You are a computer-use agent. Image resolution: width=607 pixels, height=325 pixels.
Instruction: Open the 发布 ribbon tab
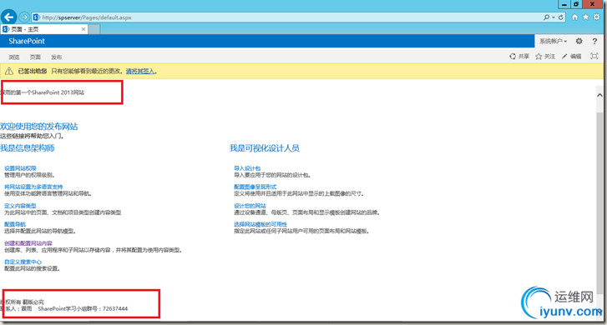click(x=57, y=57)
